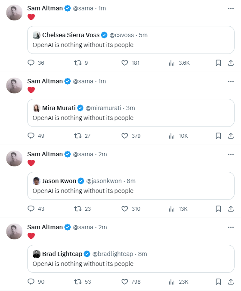
Task: Open Brad Lightcap's quoted tweet
Action: (131, 259)
